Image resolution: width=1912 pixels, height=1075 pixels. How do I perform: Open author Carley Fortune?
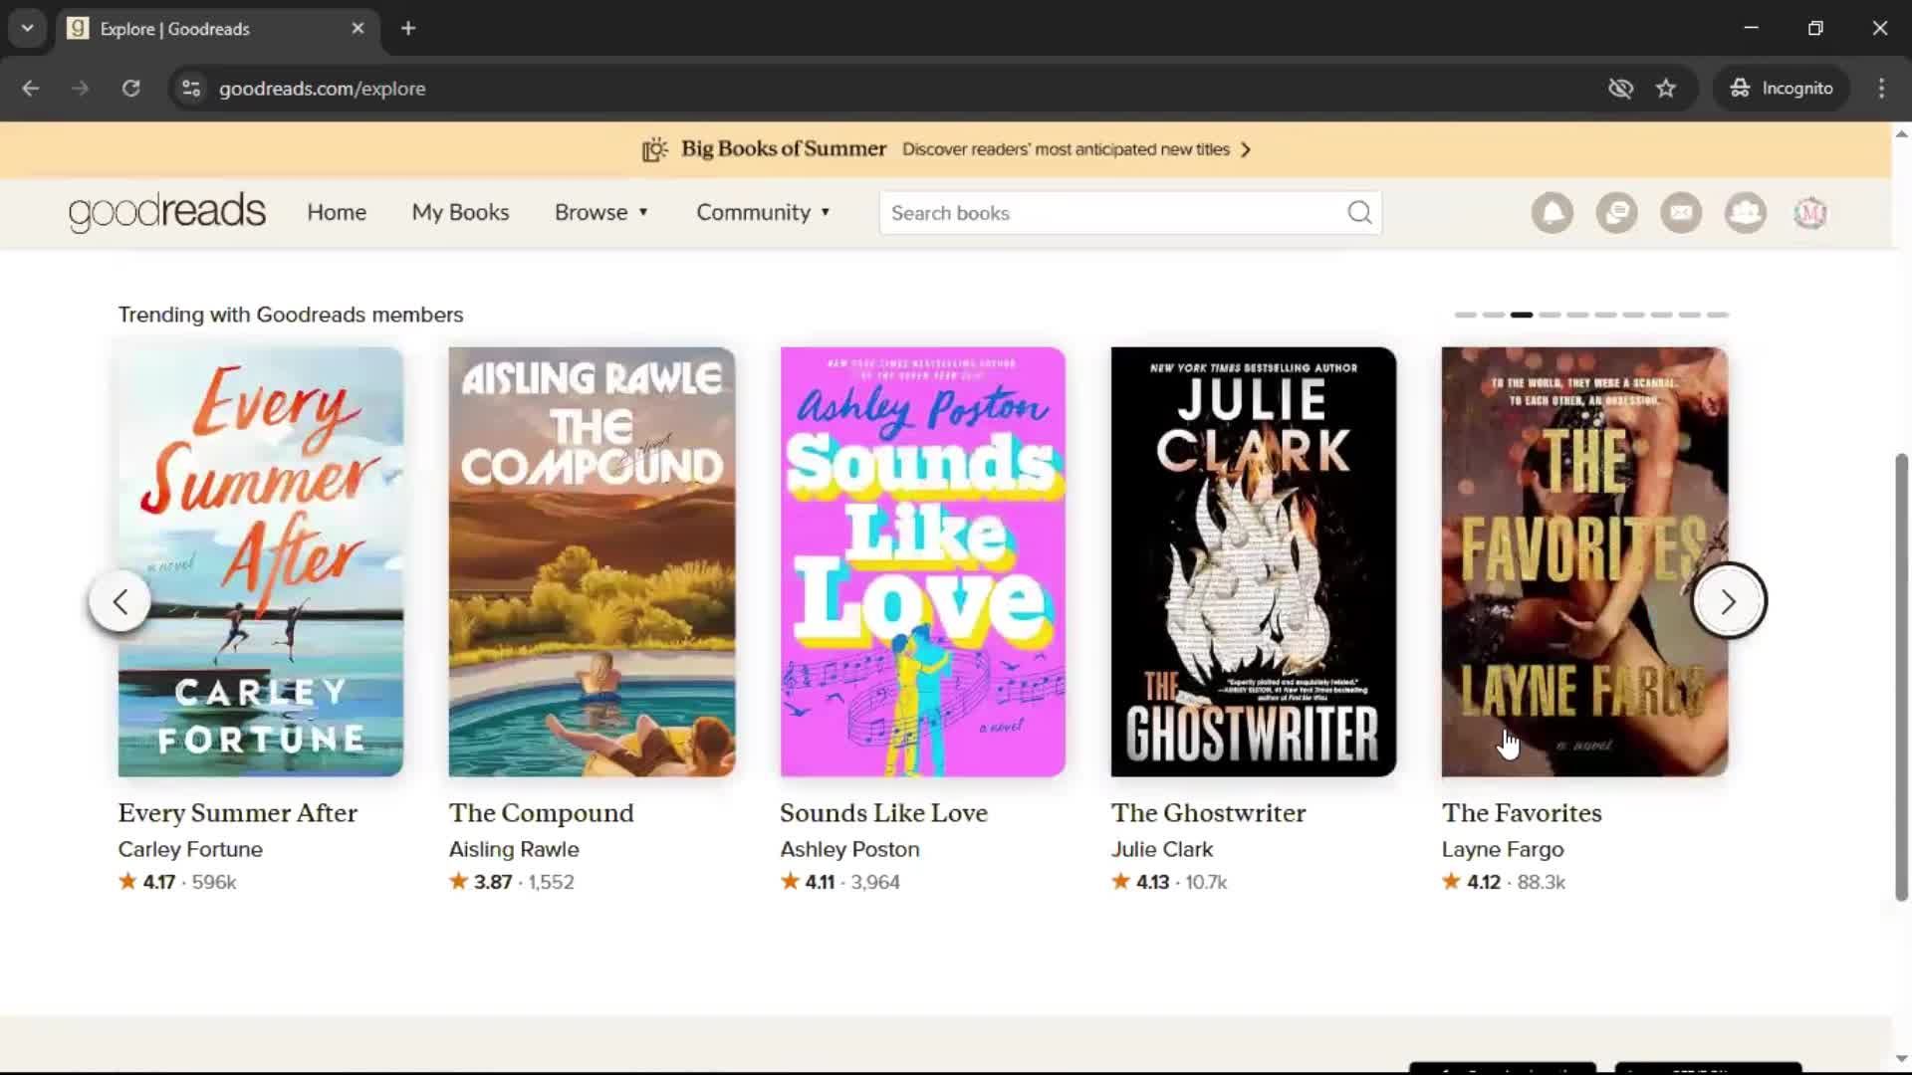[190, 849]
